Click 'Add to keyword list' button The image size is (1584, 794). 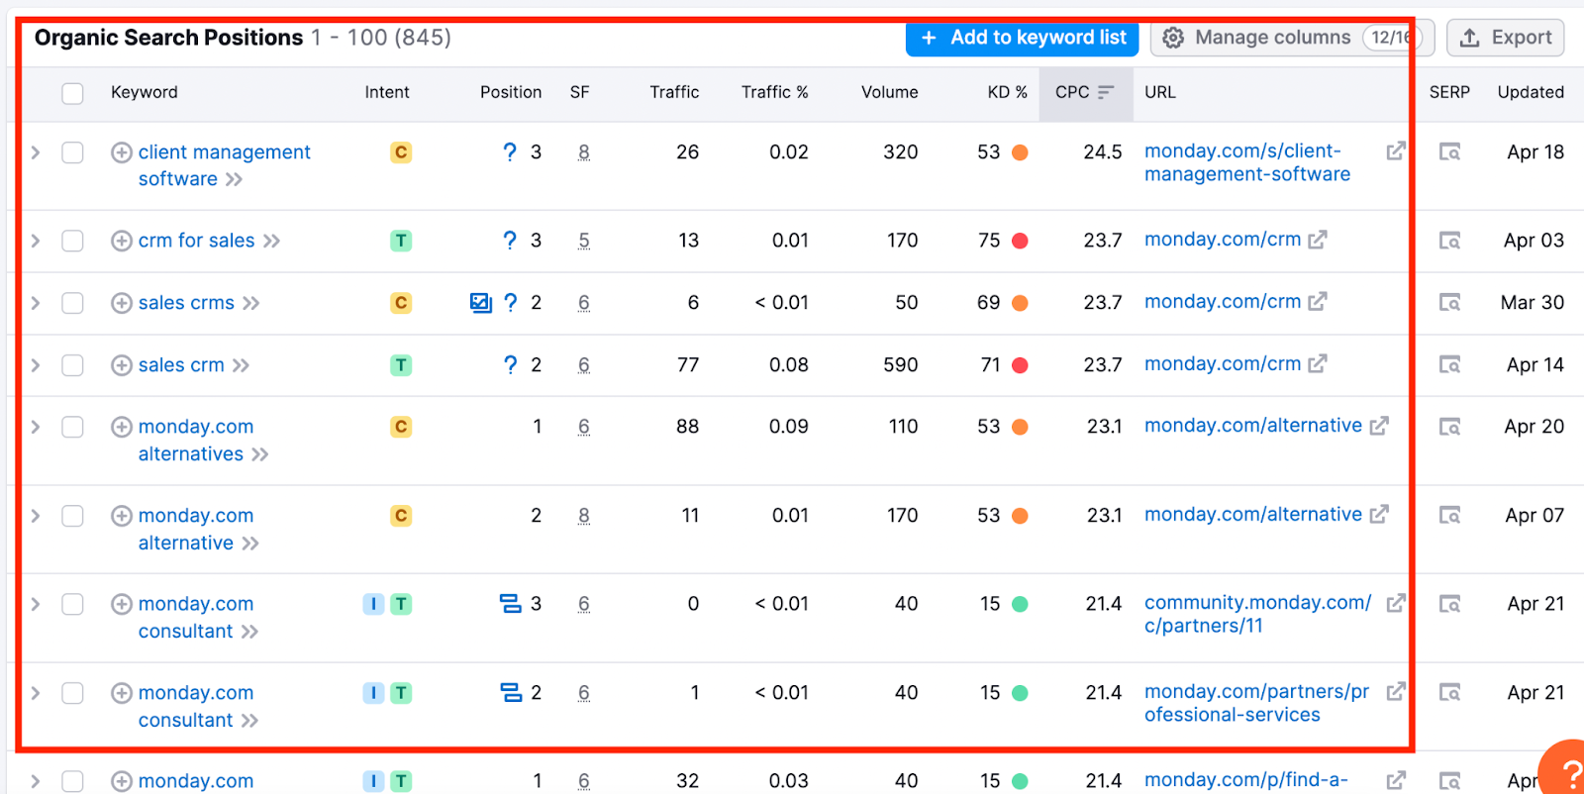1023,38
